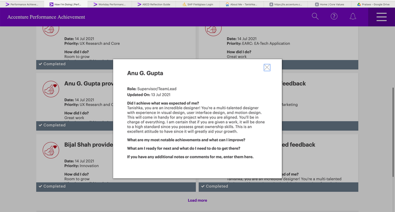This screenshot has width=395, height=212.
Task: Open the Anu G. Gupta provided feedback card title
Action: point(89,83)
